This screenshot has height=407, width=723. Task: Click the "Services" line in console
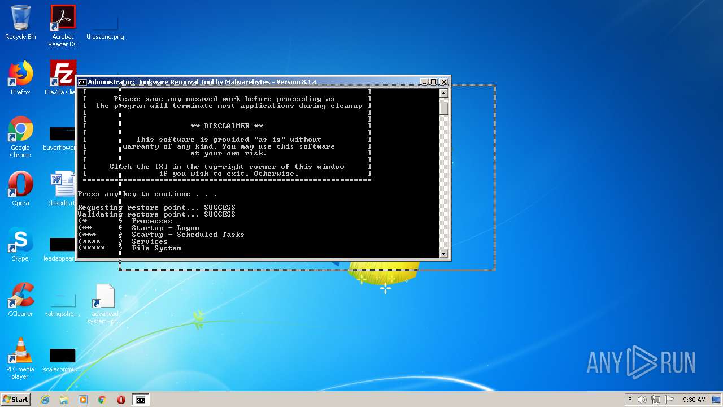coord(150,241)
